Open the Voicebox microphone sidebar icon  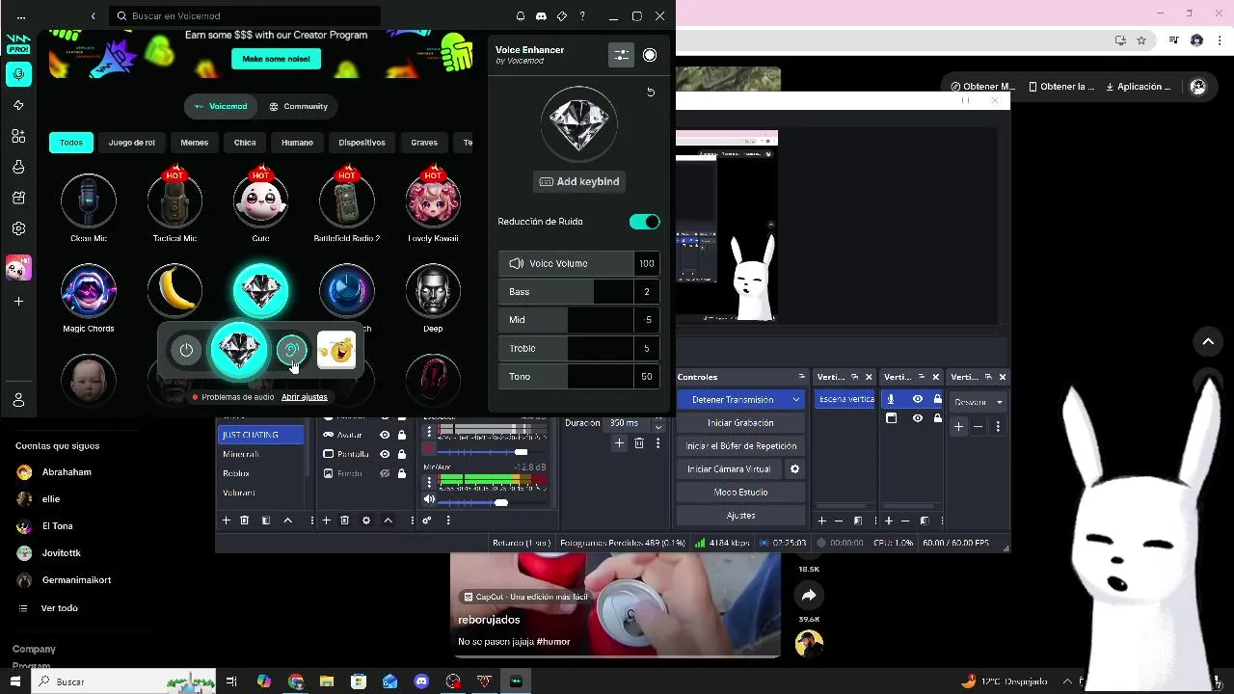point(19,74)
